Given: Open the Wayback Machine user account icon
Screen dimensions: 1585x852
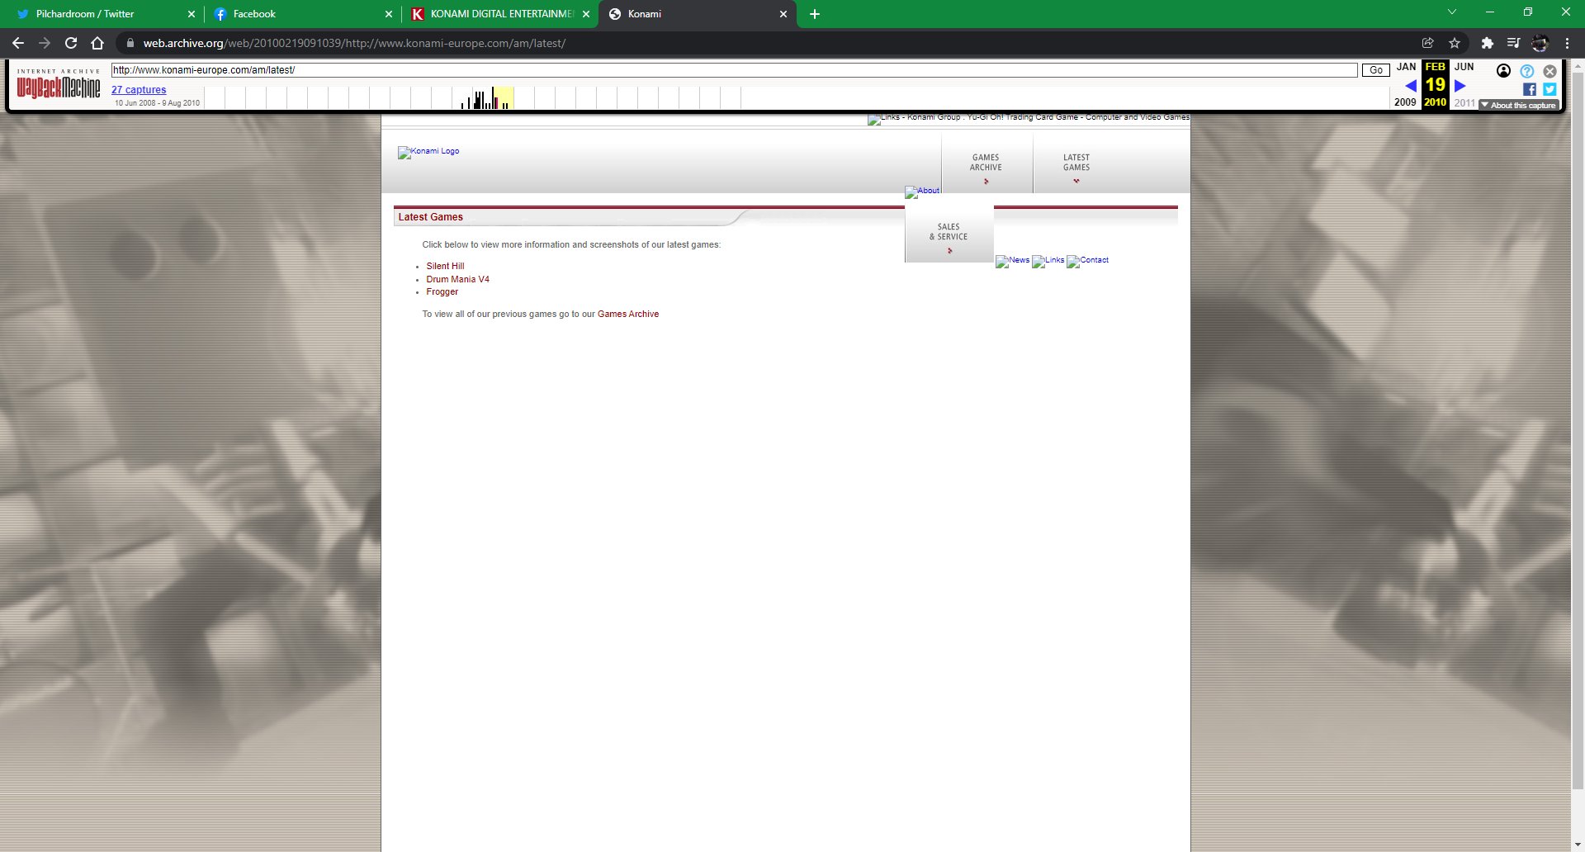Looking at the screenshot, I should coord(1503,71).
